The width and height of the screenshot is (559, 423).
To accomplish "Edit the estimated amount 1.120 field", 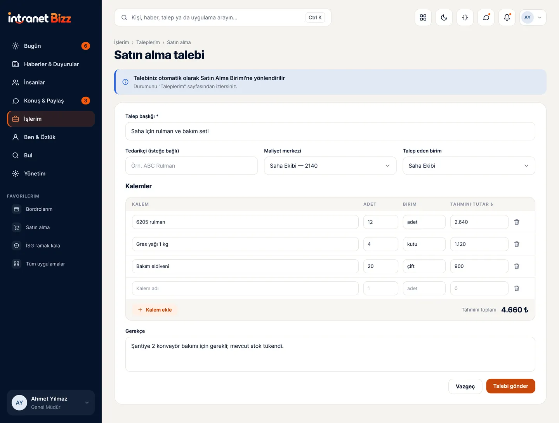I will pyautogui.click(x=479, y=244).
